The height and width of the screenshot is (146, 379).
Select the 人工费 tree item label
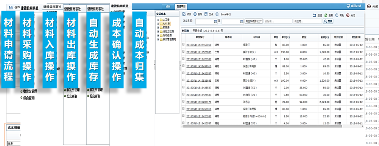click(167, 20)
